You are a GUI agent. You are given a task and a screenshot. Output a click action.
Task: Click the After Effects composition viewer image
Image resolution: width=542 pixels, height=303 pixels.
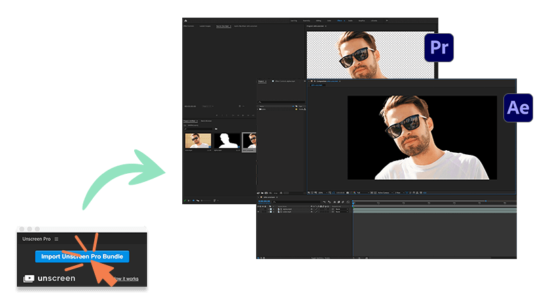coord(421,137)
